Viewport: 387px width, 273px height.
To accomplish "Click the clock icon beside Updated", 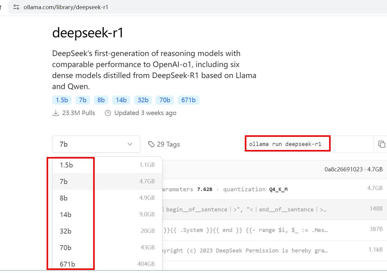I will coord(108,113).
